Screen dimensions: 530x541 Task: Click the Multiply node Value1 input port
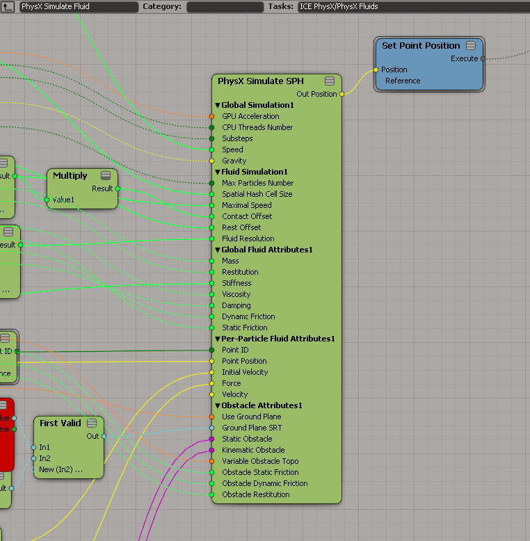click(47, 200)
